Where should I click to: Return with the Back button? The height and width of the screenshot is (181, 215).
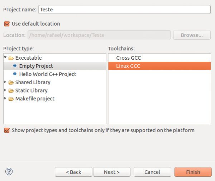point(73,172)
